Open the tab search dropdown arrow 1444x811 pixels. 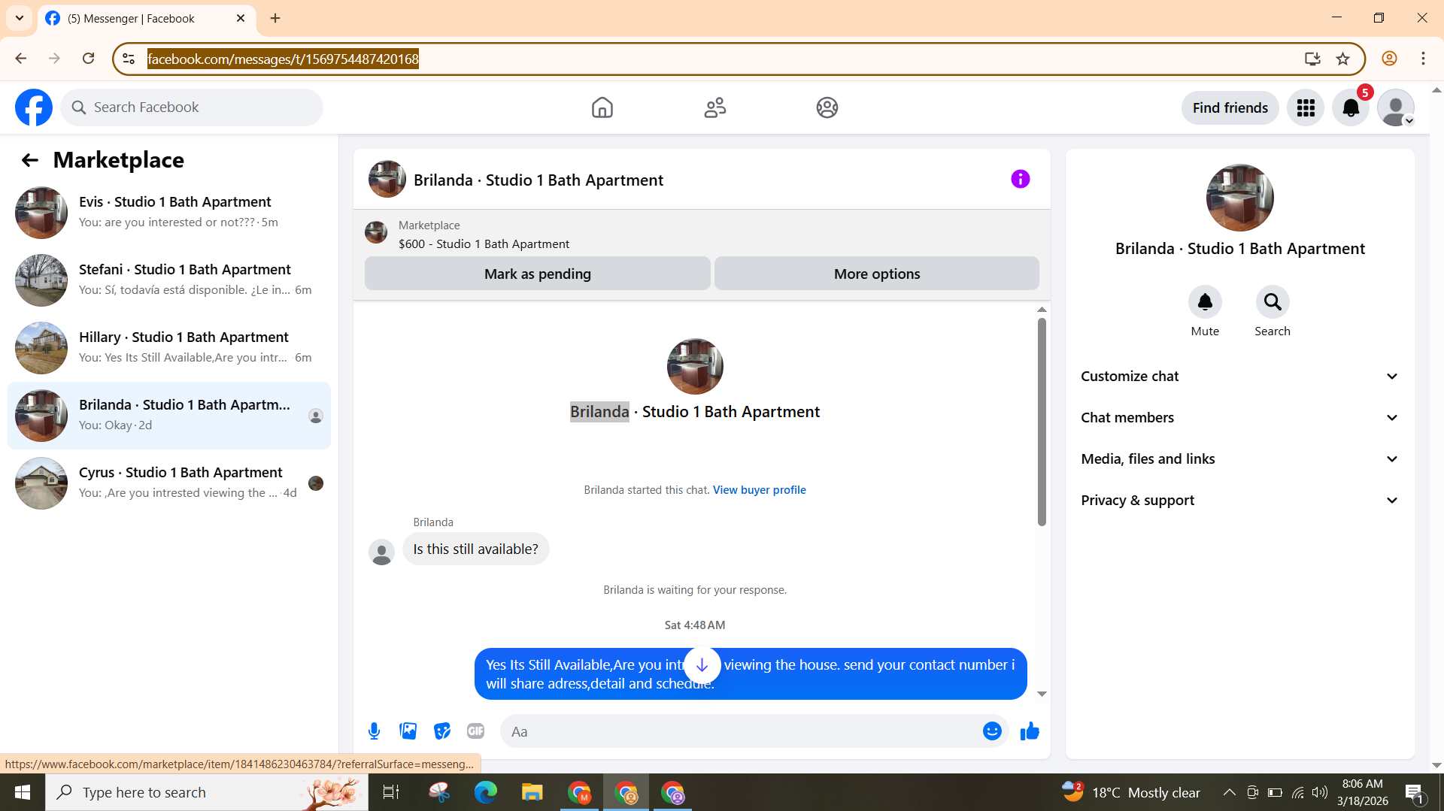pyautogui.click(x=20, y=18)
